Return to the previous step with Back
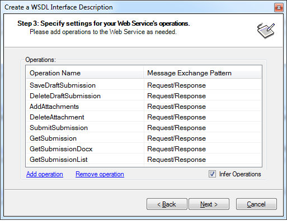The width and height of the screenshot is (287, 221). pos(167,204)
